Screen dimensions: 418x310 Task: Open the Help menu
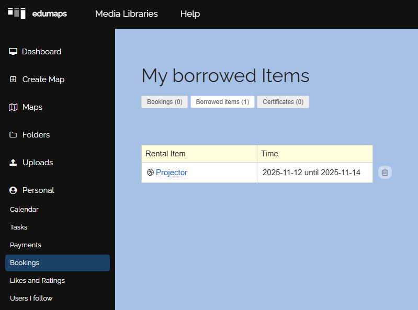pos(190,14)
